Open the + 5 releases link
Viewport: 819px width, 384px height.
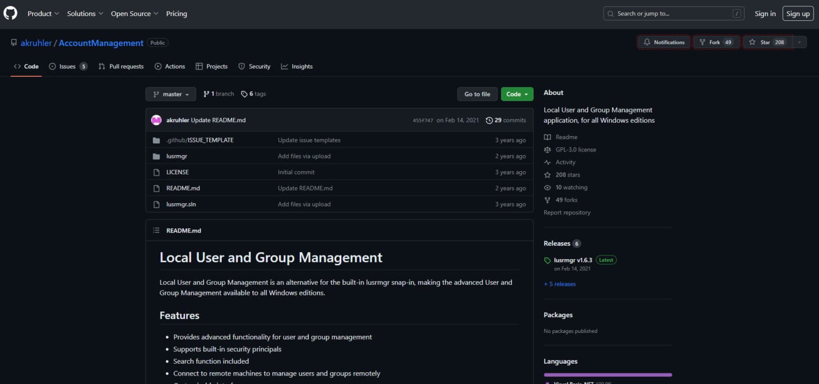tap(559, 284)
